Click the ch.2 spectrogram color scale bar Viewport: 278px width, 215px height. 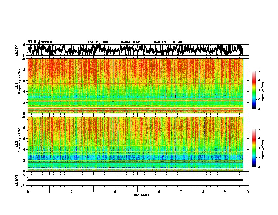tap(254, 148)
